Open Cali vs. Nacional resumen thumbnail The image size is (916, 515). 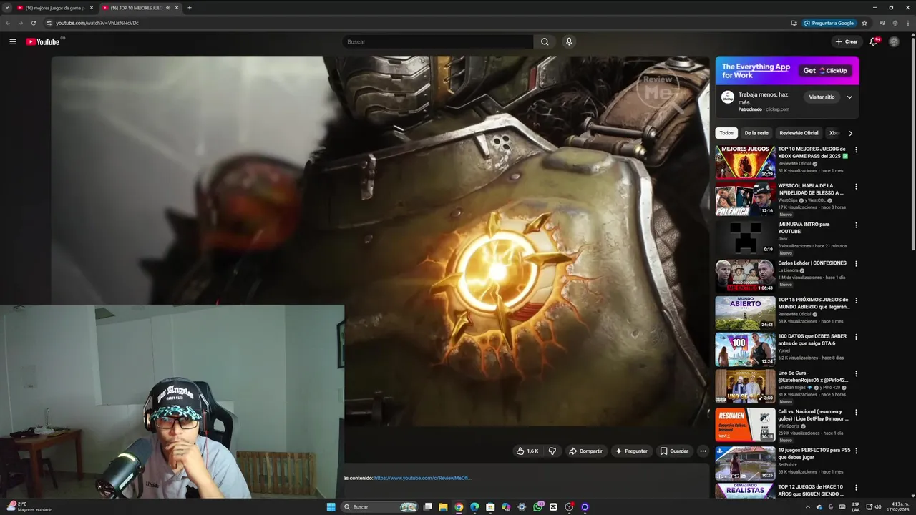(x=745, y=425)
